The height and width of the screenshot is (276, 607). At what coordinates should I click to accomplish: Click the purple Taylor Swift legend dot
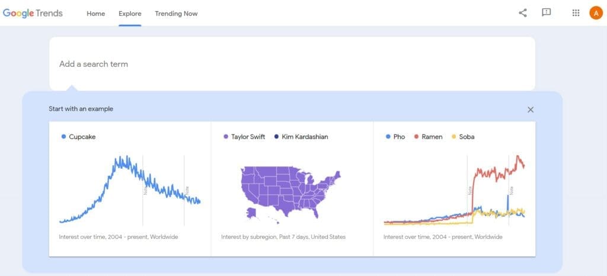click(226, 136)
